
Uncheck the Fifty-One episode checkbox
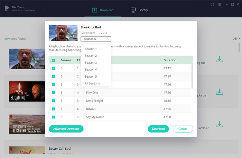pos(53,93)
